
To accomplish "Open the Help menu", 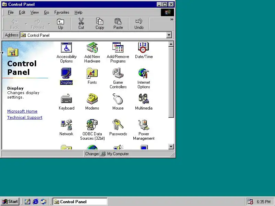I will pyautogui.click(x=78, y=12).
